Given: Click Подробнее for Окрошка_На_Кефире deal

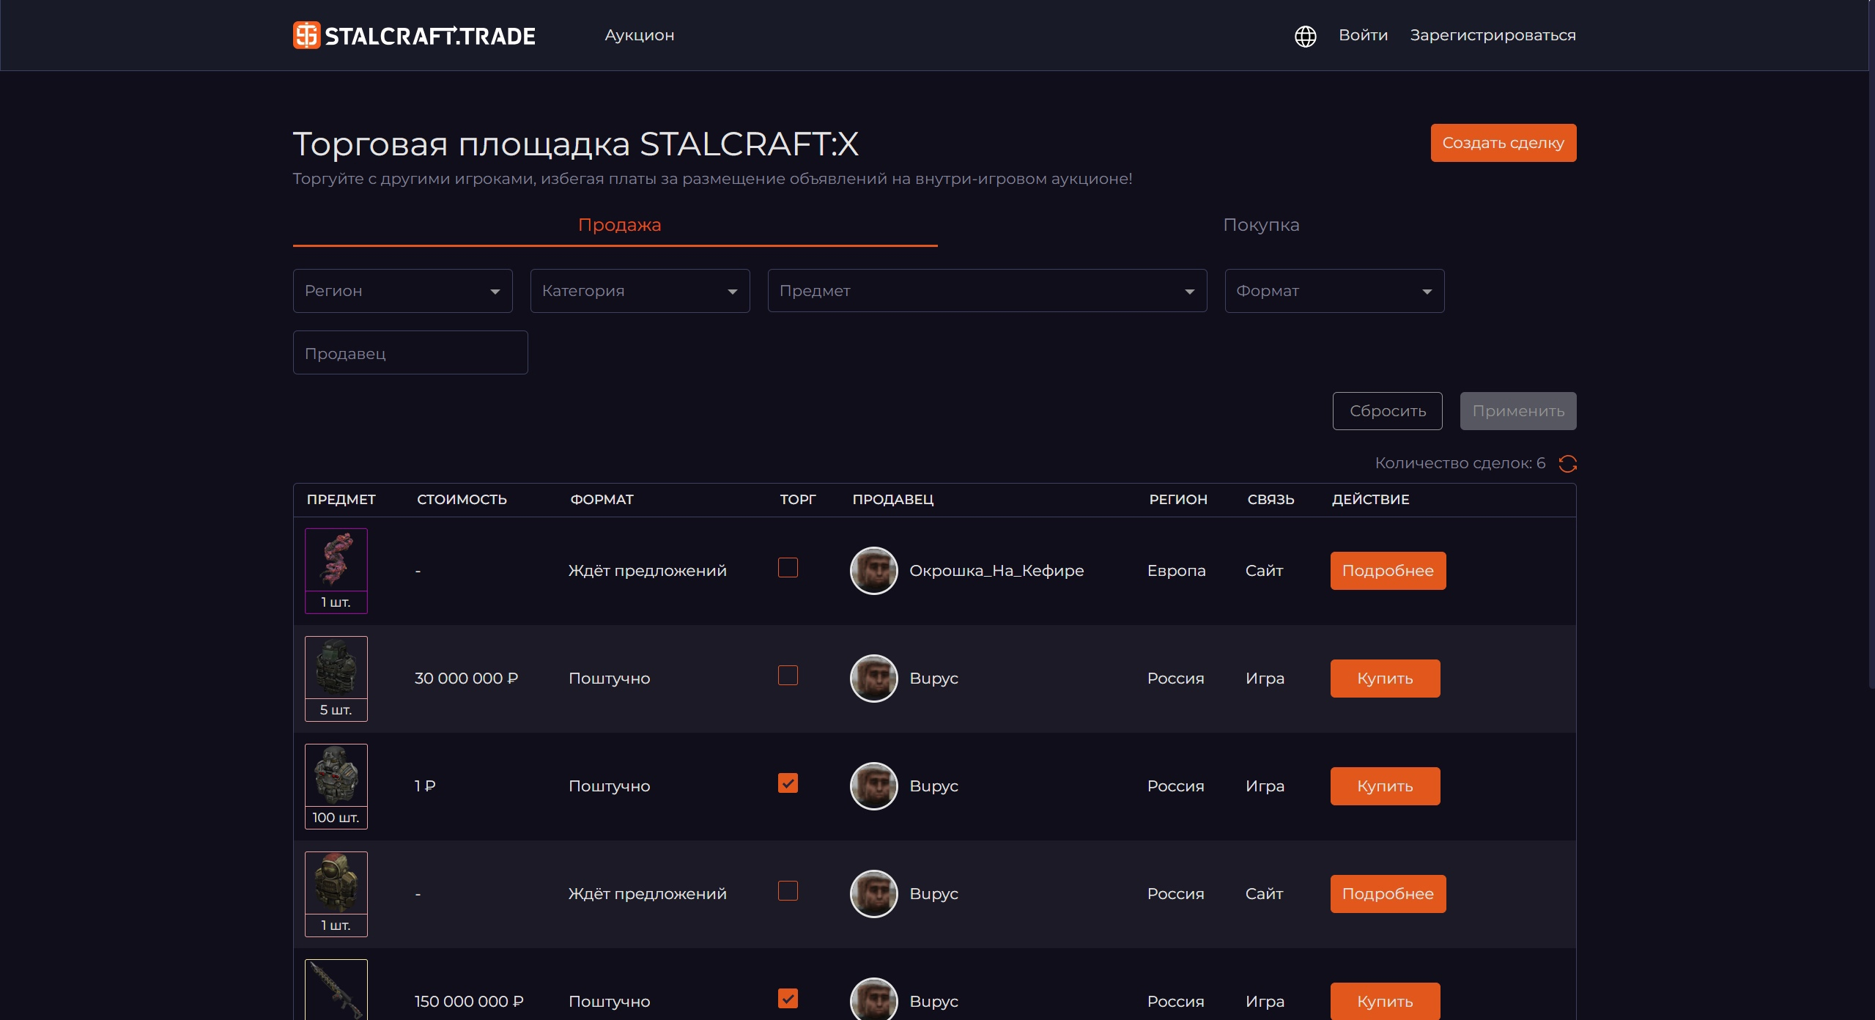Looking at the screenshot, I should point(1388,571).
